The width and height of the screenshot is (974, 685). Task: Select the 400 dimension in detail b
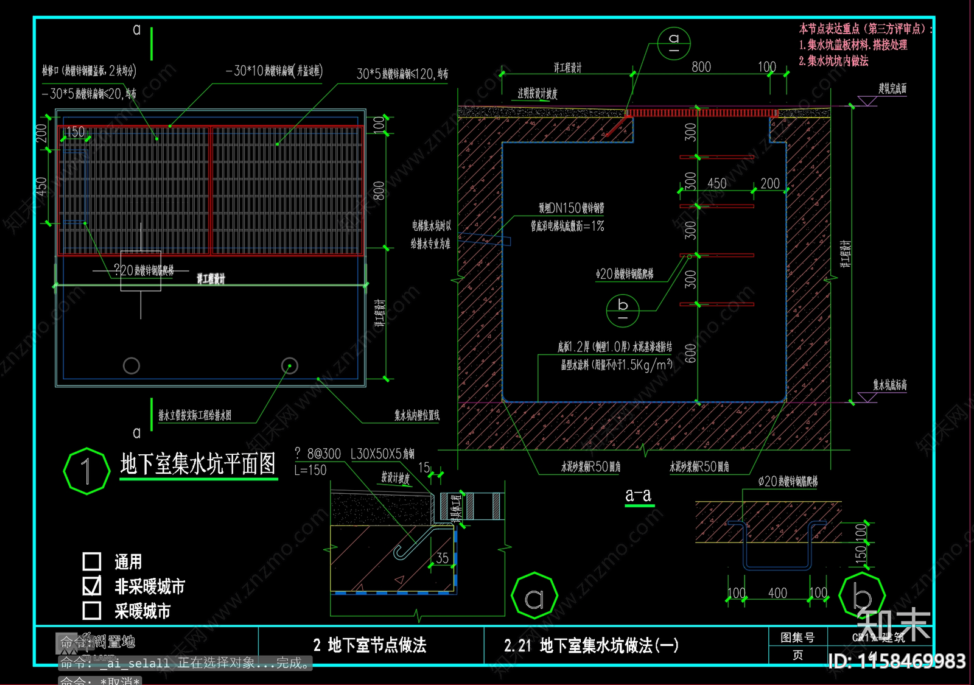tap(777, 593)
